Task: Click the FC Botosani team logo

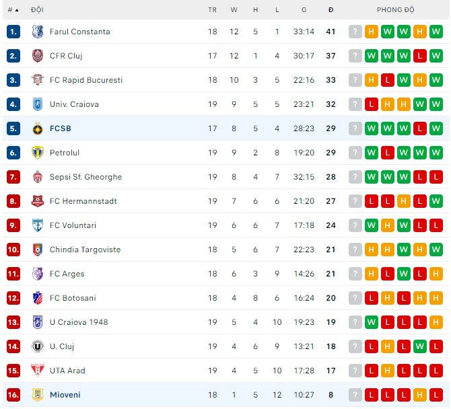Action: 38,298
